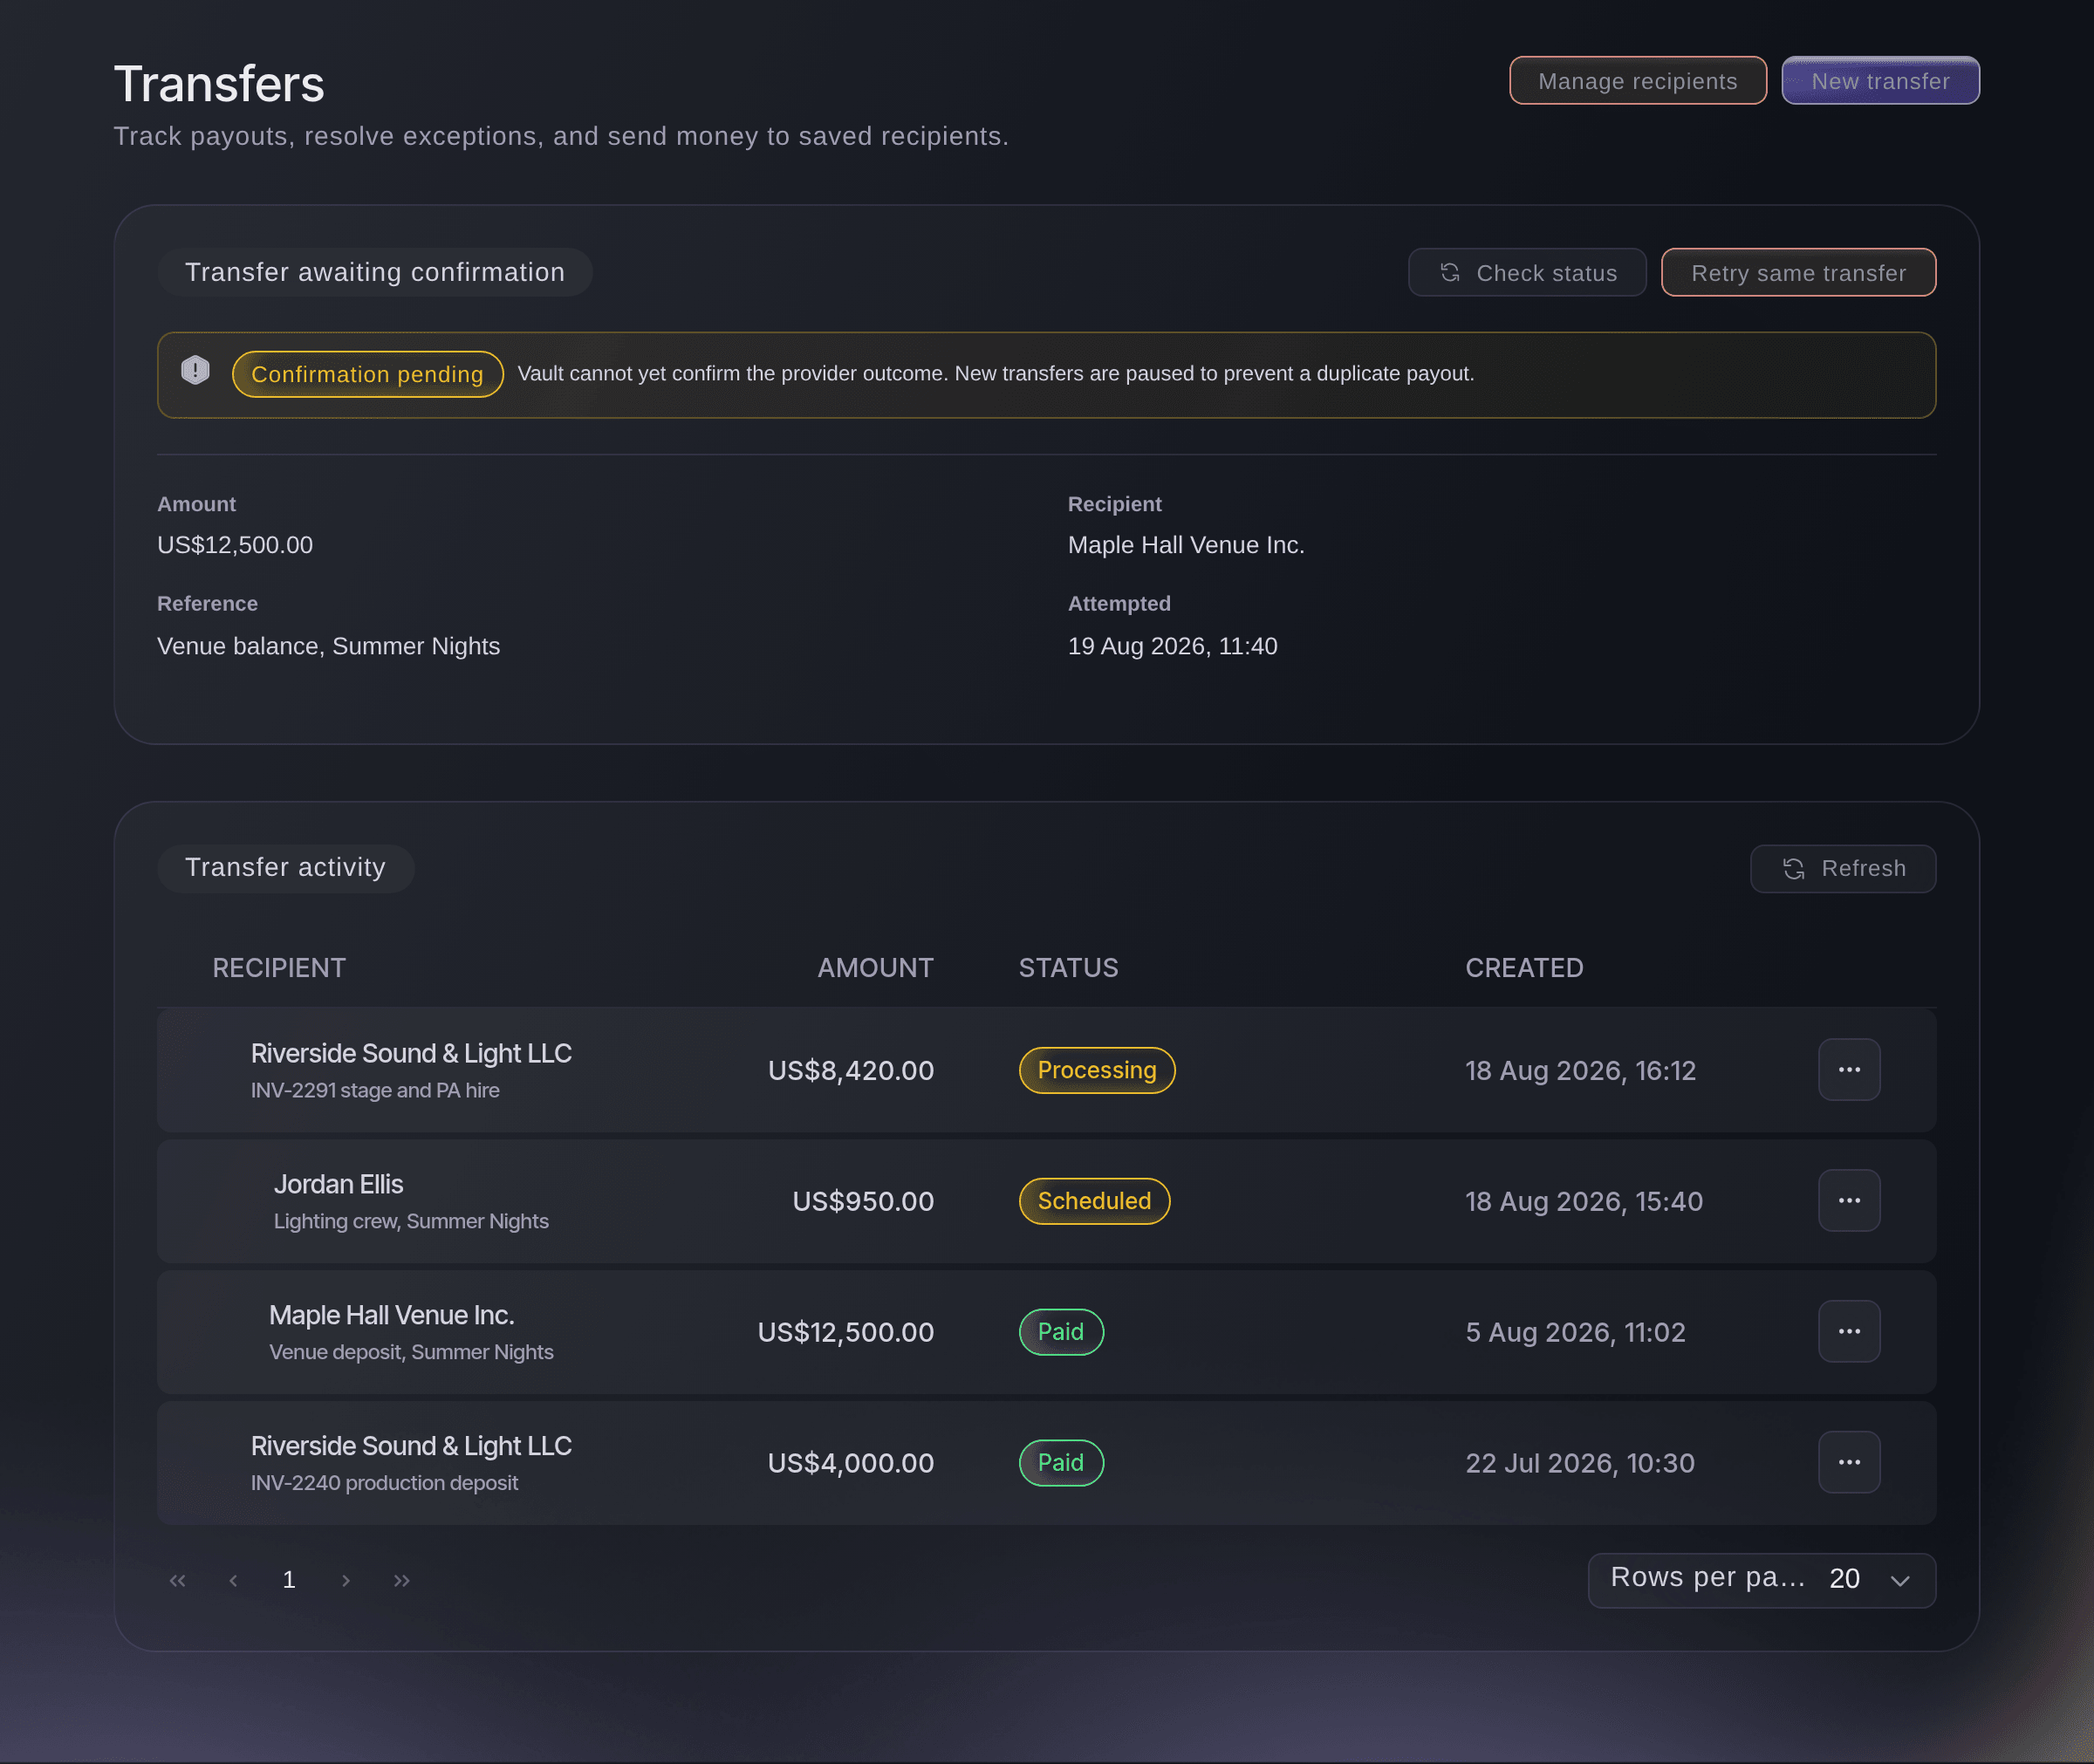Refresh the transfer activity list

point(1842,869)
